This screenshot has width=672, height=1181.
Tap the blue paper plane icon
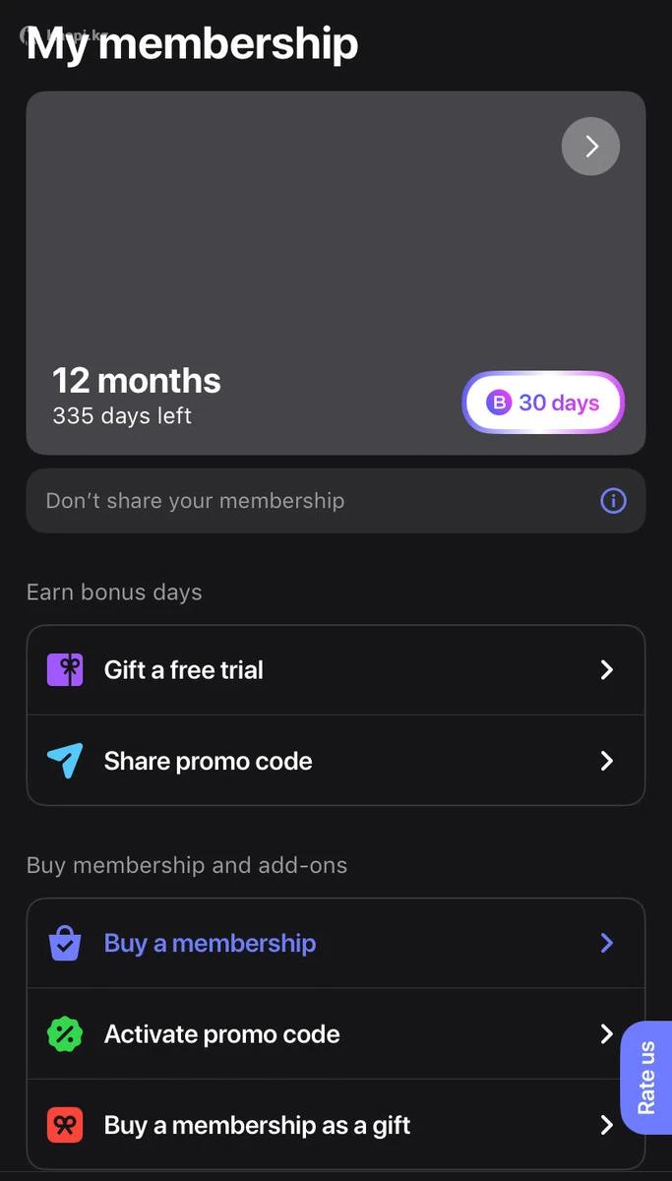[x=65, y=761]
